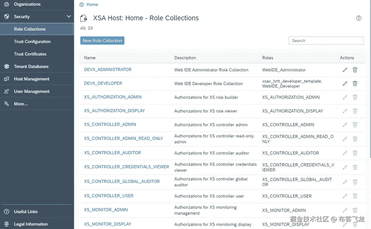The image size is (371, 229).
Task: Open DEVX_ADMINISTRATOR role collection
Action: click(x=108, y=70)
